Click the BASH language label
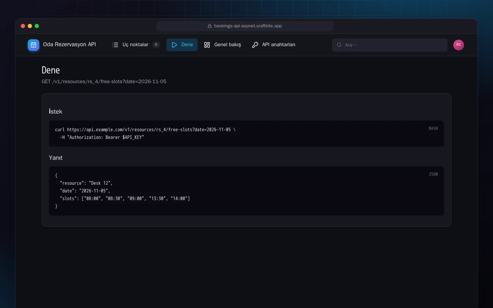 433,129
